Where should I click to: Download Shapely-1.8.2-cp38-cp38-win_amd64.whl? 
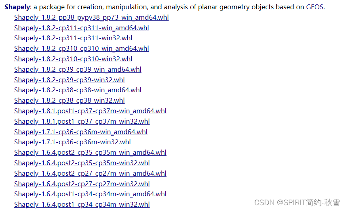point(78,90)
